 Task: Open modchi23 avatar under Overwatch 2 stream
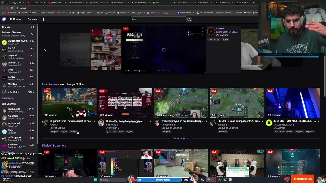[x=101, y=123]
